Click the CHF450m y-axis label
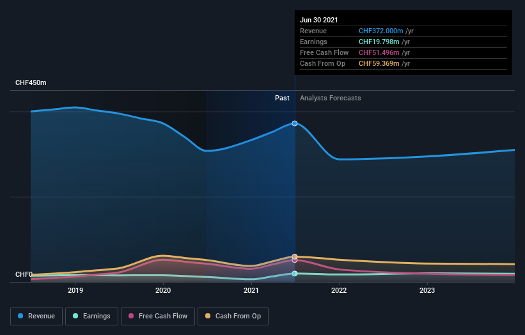This screenshot has height=335, width=525. tap(31, 82)
